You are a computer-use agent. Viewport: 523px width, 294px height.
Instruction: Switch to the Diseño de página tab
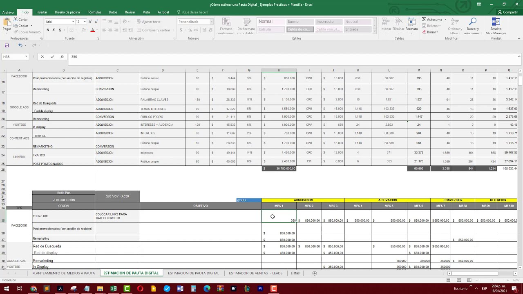[67, 12]
